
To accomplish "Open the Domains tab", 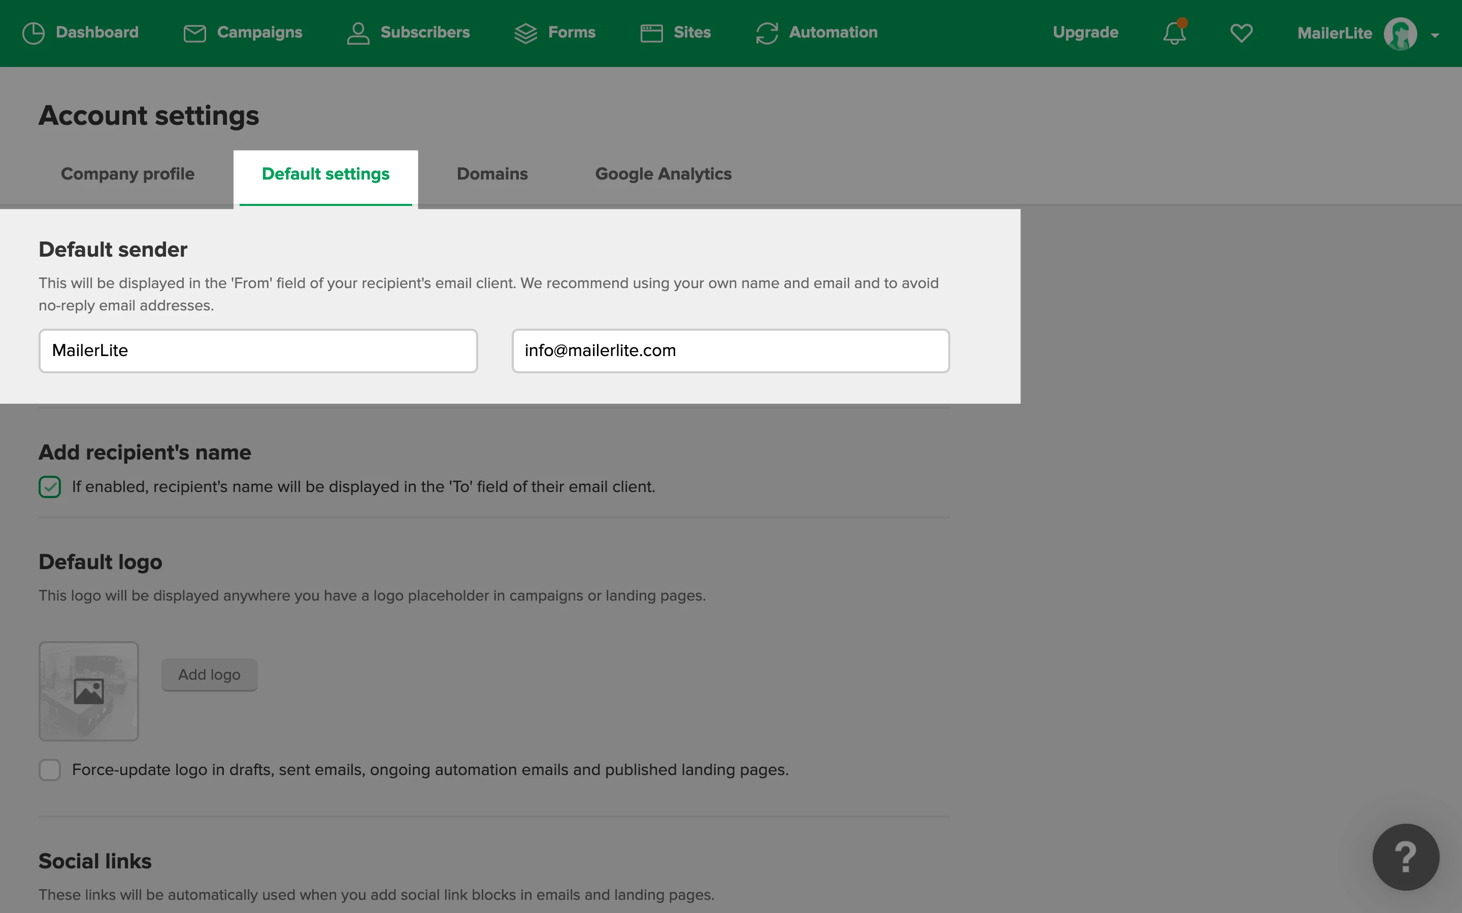I will (x=492, y=174).
